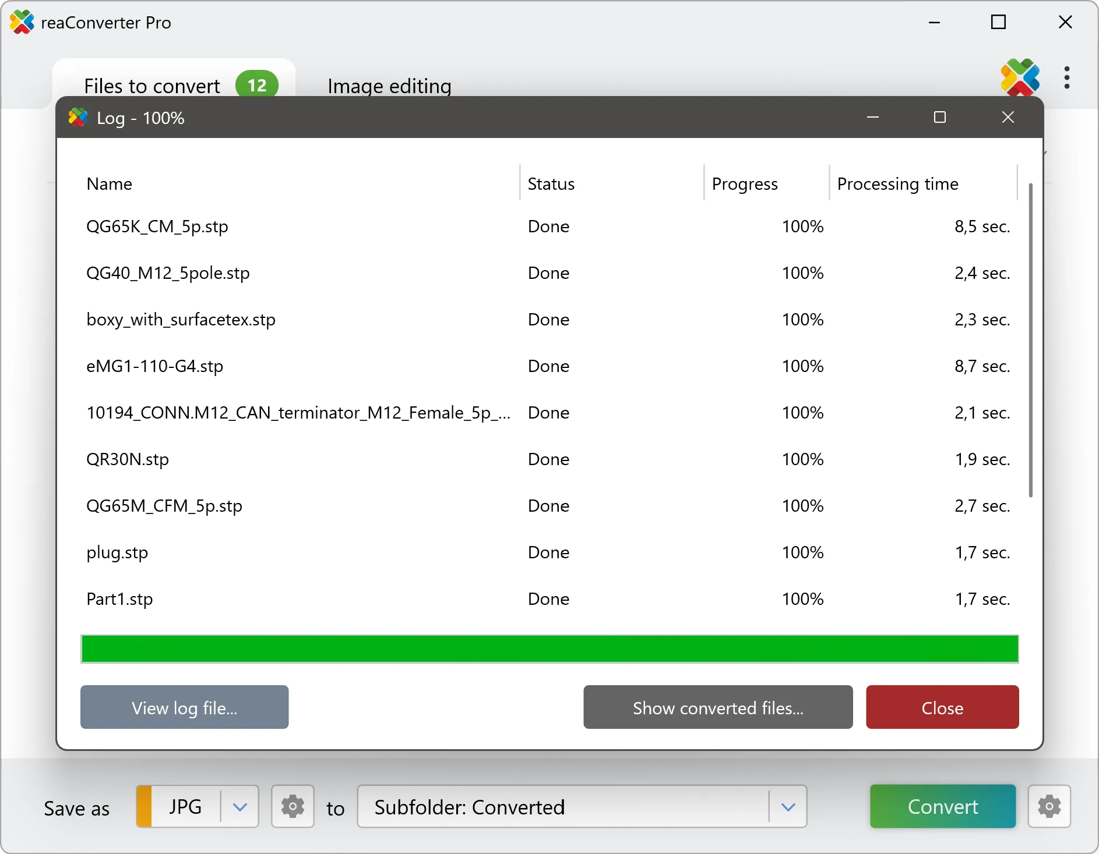
Task: Click the 1,9 sec. processing time value
Action: click(982, 459)
